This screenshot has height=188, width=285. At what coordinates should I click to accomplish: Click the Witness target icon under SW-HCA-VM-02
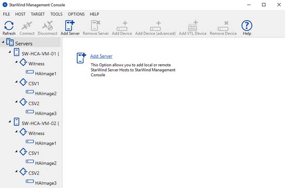23,132
